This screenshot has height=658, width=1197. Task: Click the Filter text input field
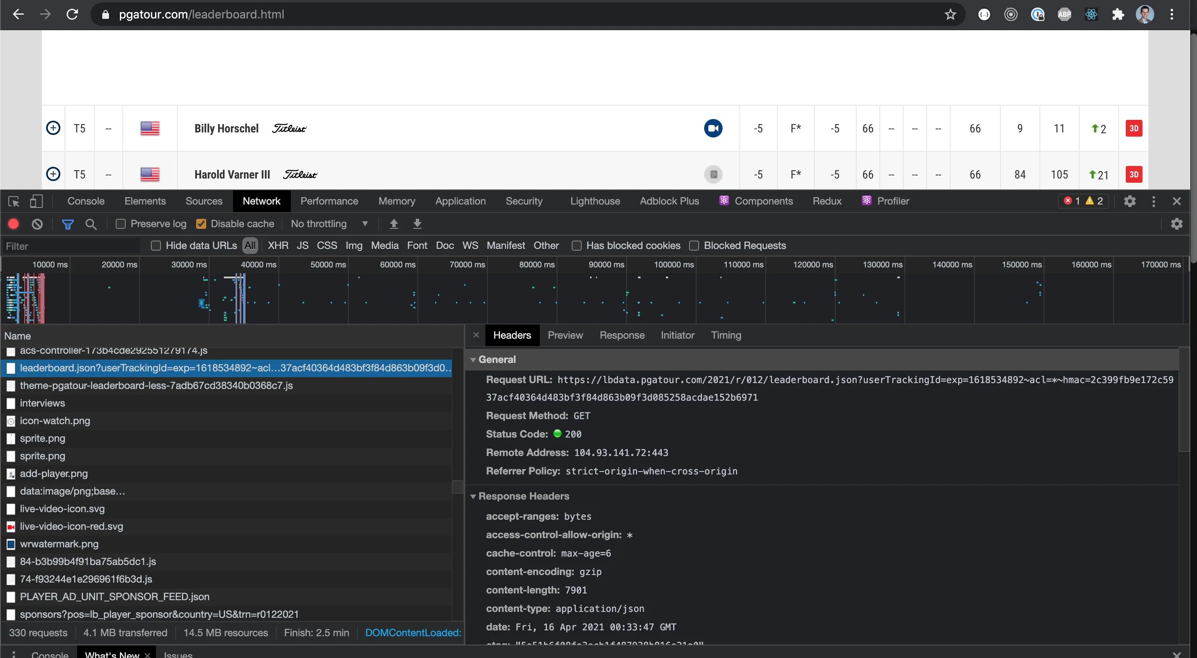(70, 246)
